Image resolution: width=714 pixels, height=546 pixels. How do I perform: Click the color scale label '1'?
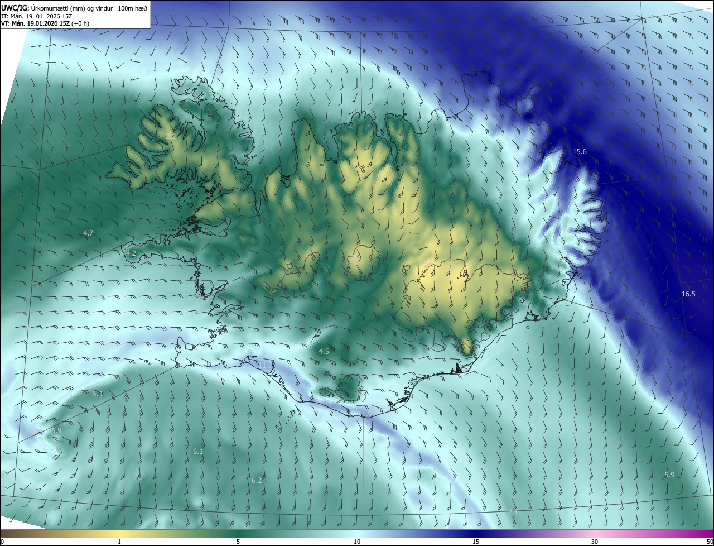[x=119, y=542]
